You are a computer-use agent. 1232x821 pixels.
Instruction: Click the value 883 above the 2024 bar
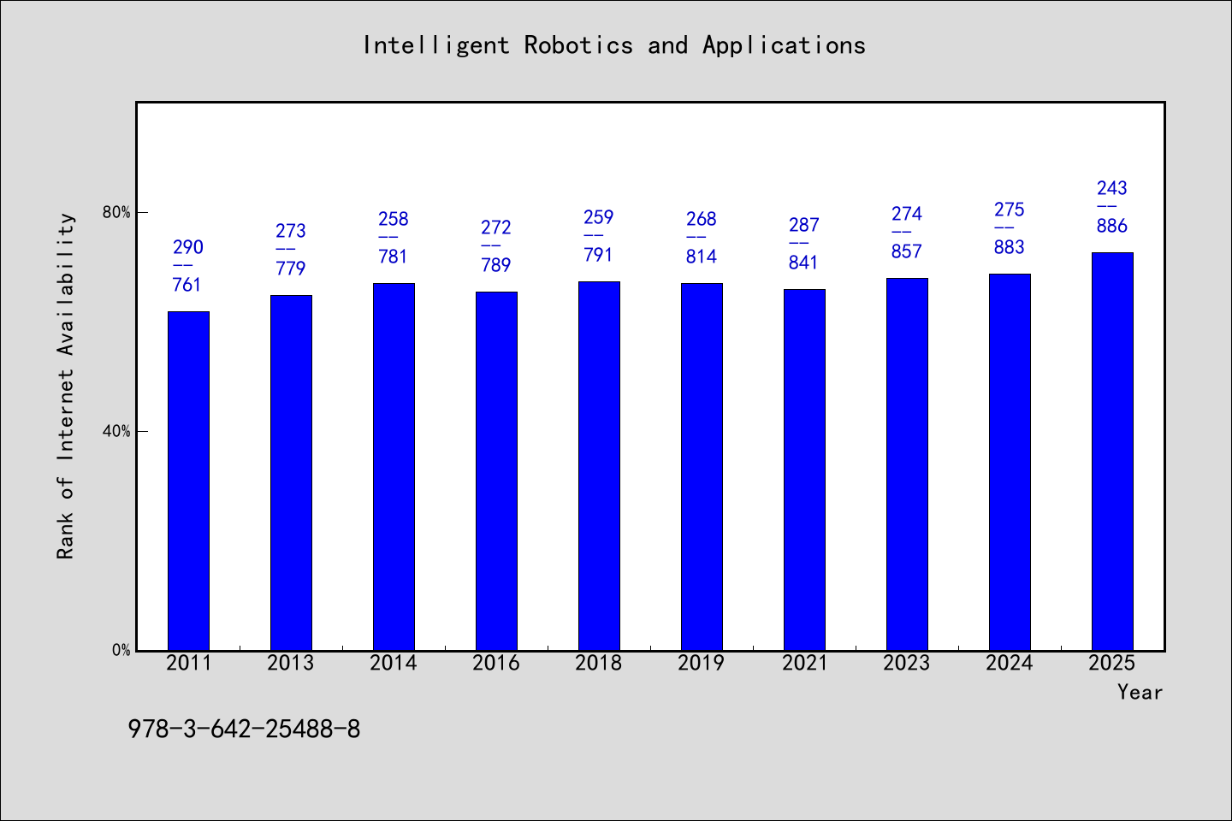coord(1010,247)
